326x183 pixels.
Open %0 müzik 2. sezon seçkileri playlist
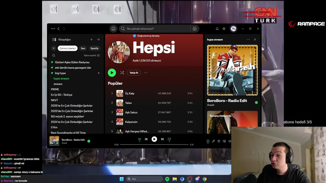67,116
